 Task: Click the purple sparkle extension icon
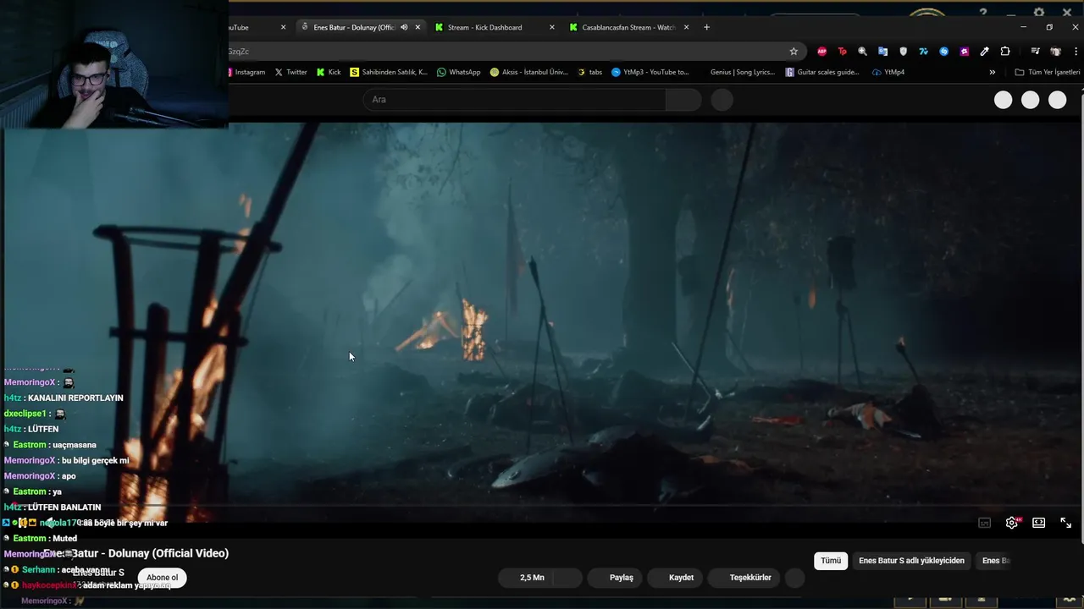click(964, 52)
